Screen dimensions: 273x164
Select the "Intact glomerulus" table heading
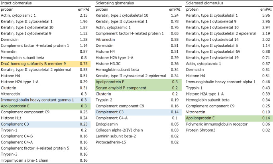16,3
